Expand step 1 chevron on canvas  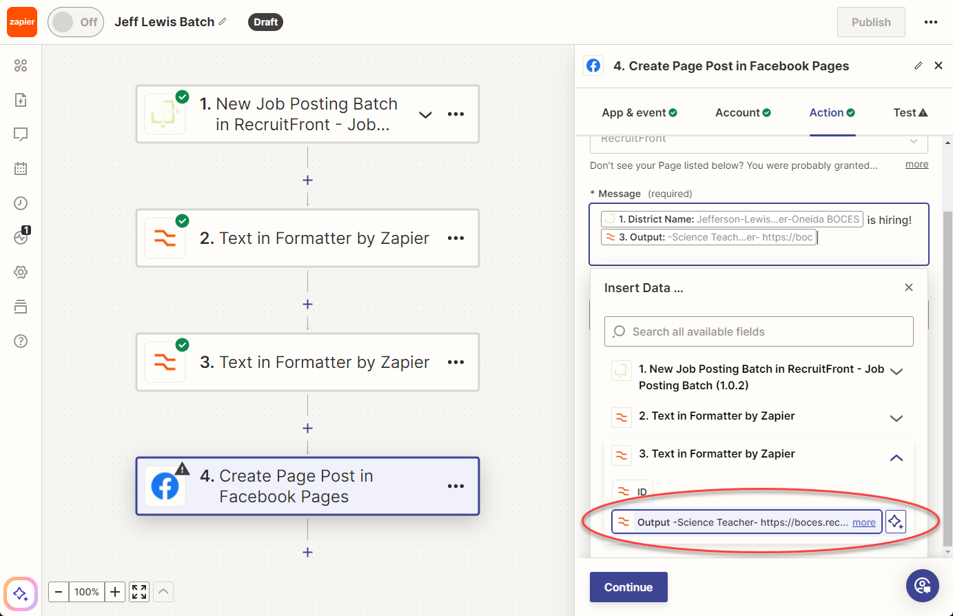(426, 114)
